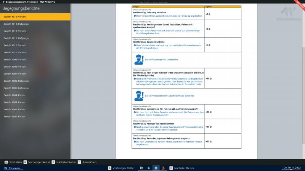Click E key icon in the upper hint bar
This screenshot has height=171, width=305.
(53, 162)
